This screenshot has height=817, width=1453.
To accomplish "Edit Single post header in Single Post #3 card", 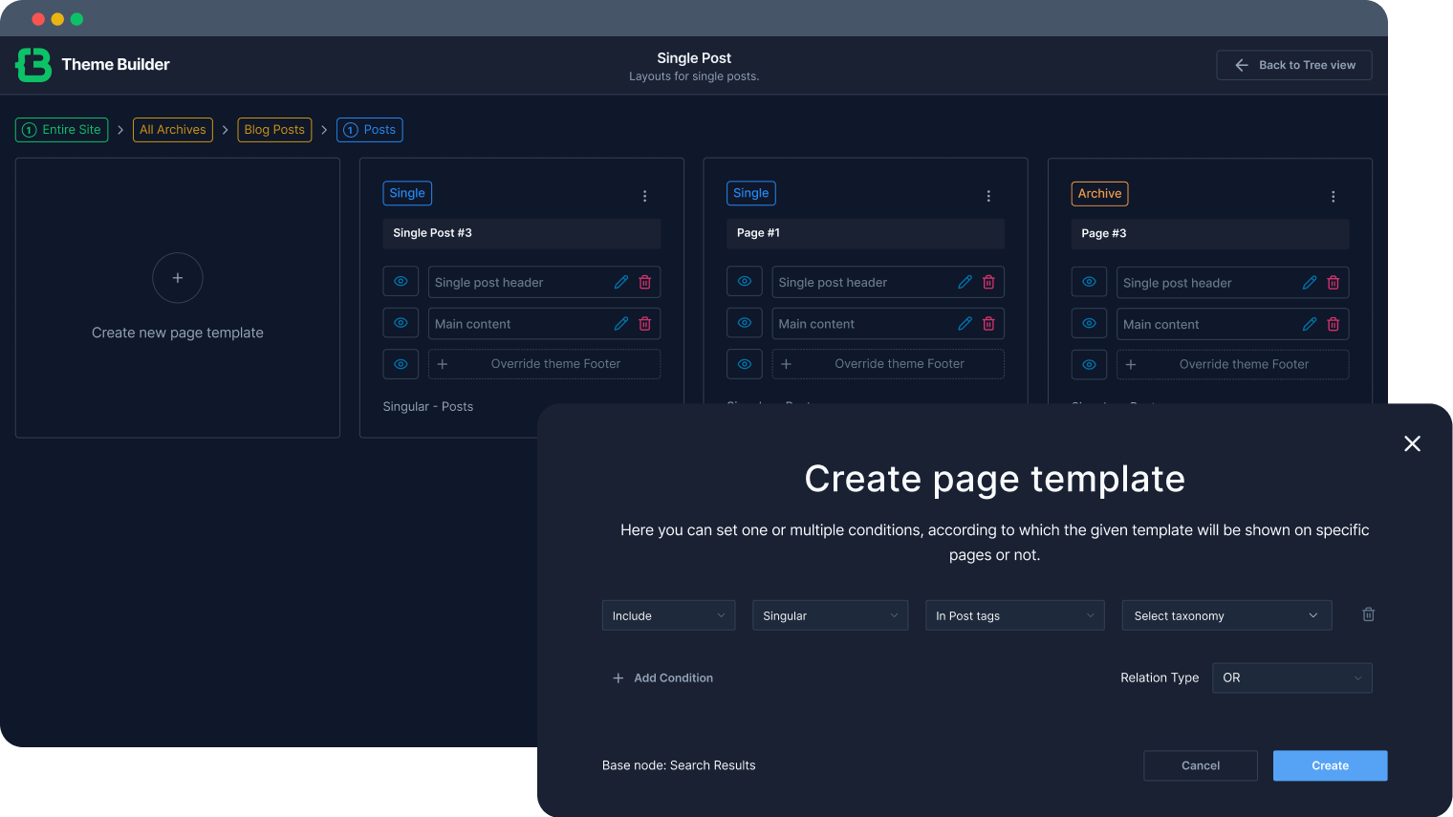I will 621,282.
